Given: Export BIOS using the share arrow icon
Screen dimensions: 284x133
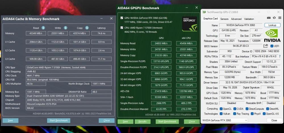Looking at the screenshot, I should coord(266,46).
